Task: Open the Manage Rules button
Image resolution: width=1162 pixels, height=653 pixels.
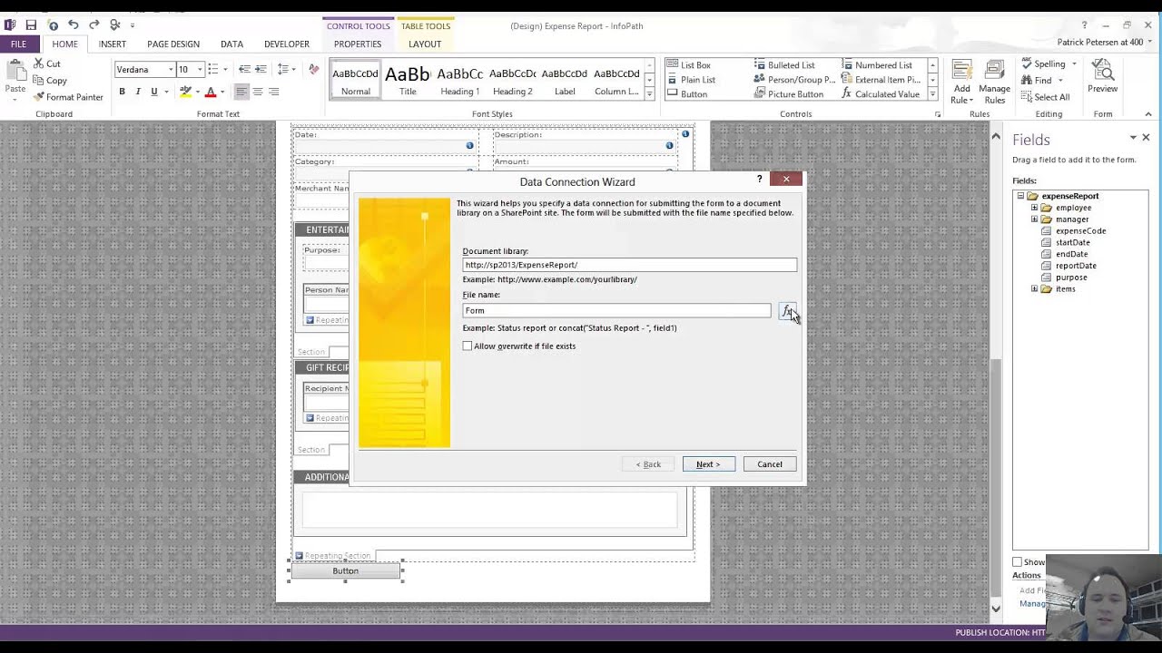Action: [994, 82]
